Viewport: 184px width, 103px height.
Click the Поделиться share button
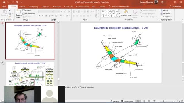pyautogui.click(x=175, y=7)
